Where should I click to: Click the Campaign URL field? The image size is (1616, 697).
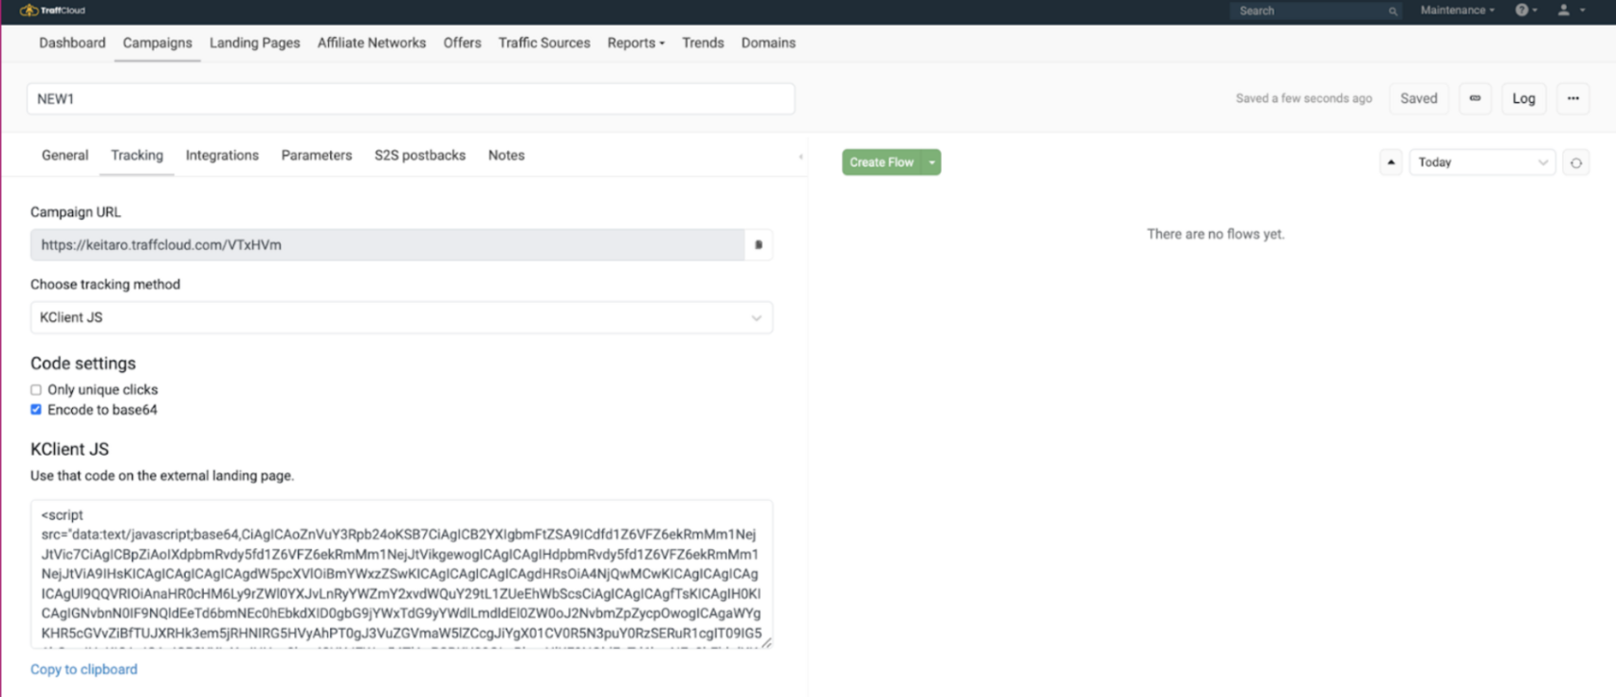click(388, 245)
